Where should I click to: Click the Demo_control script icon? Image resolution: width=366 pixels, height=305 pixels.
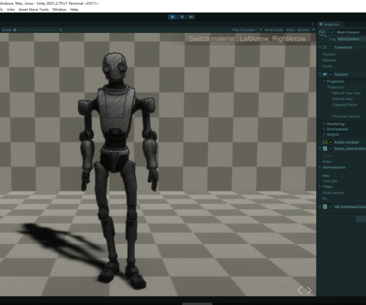(x=325, y=148)
